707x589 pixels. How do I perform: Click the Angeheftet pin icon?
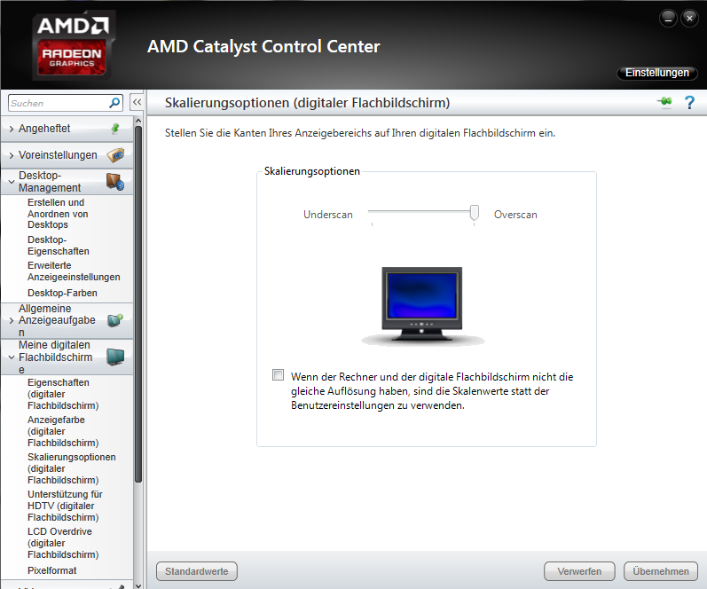tap(115, 129)
